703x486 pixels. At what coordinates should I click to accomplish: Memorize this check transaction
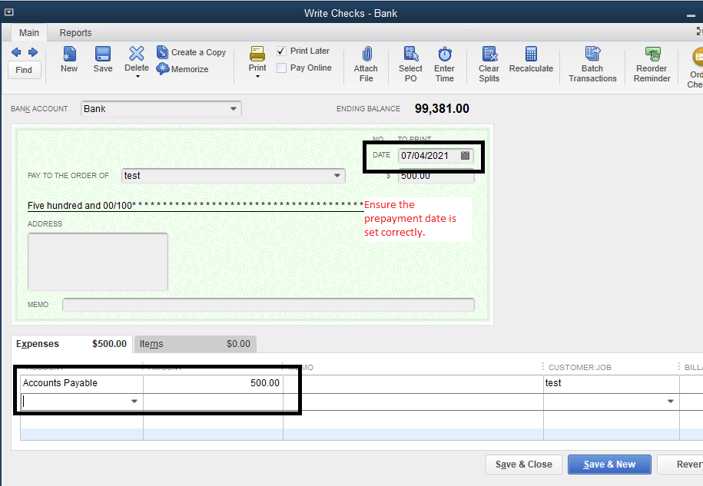[183, 69]
